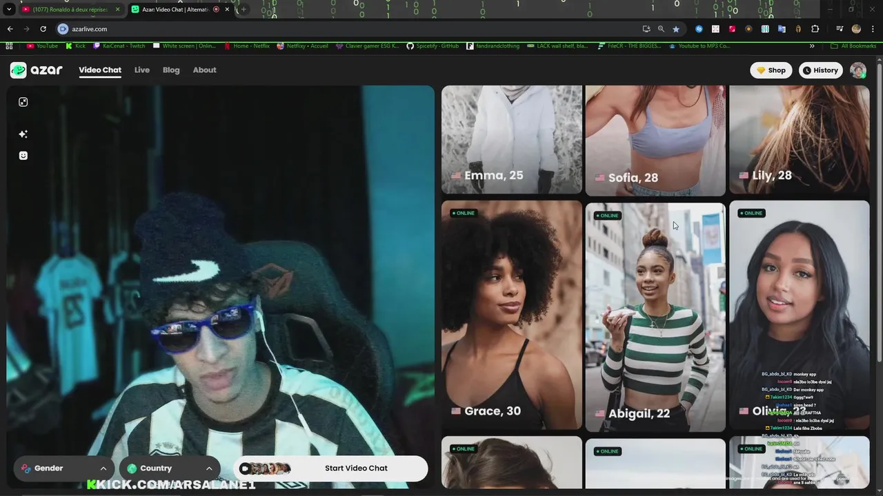Click the recording indicator on the Azar tab
The height and width of the screenshot is (496, 883).
tap(216, 10)
